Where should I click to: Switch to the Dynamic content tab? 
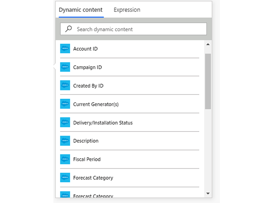pyautogui.click(x=81, y=10)
